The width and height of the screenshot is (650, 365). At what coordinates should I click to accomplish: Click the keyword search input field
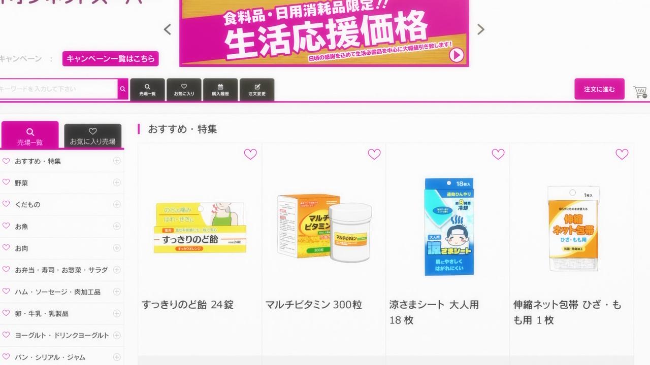tap(58, 89)
